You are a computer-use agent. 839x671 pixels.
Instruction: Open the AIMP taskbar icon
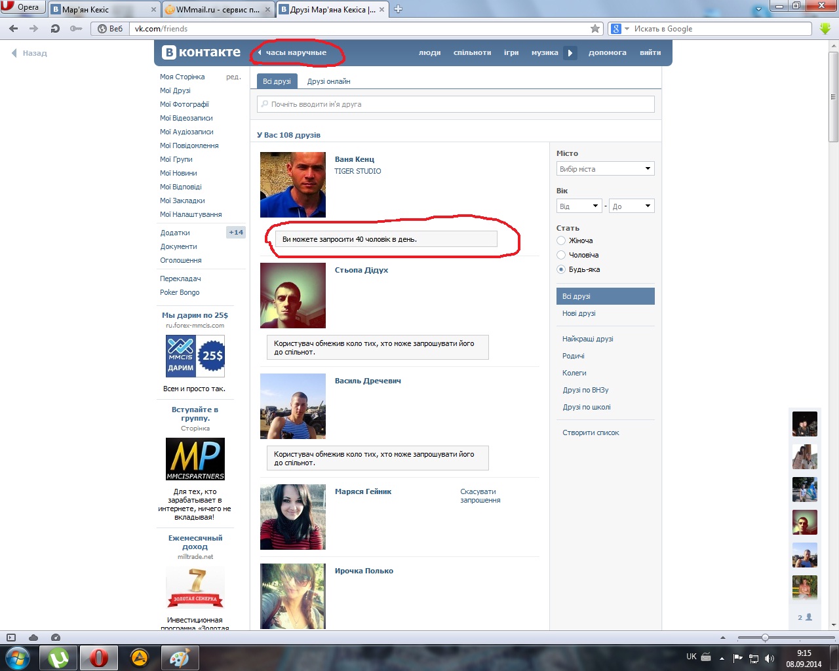tap(139, 657)
